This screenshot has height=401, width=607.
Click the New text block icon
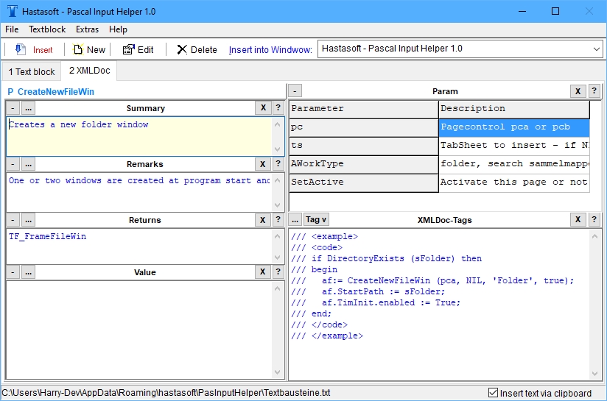(x=78, y=49)
